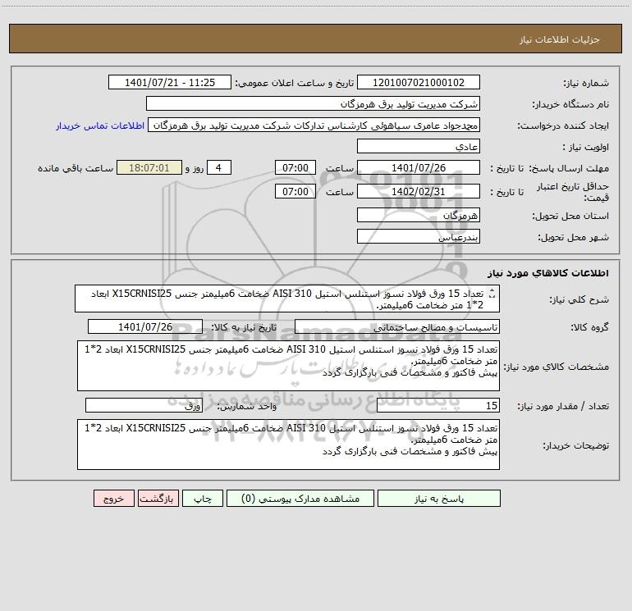
Task: Open 'مشاهده مدارک پیوستی (0)' attachments button
Action: coord(300,499)
